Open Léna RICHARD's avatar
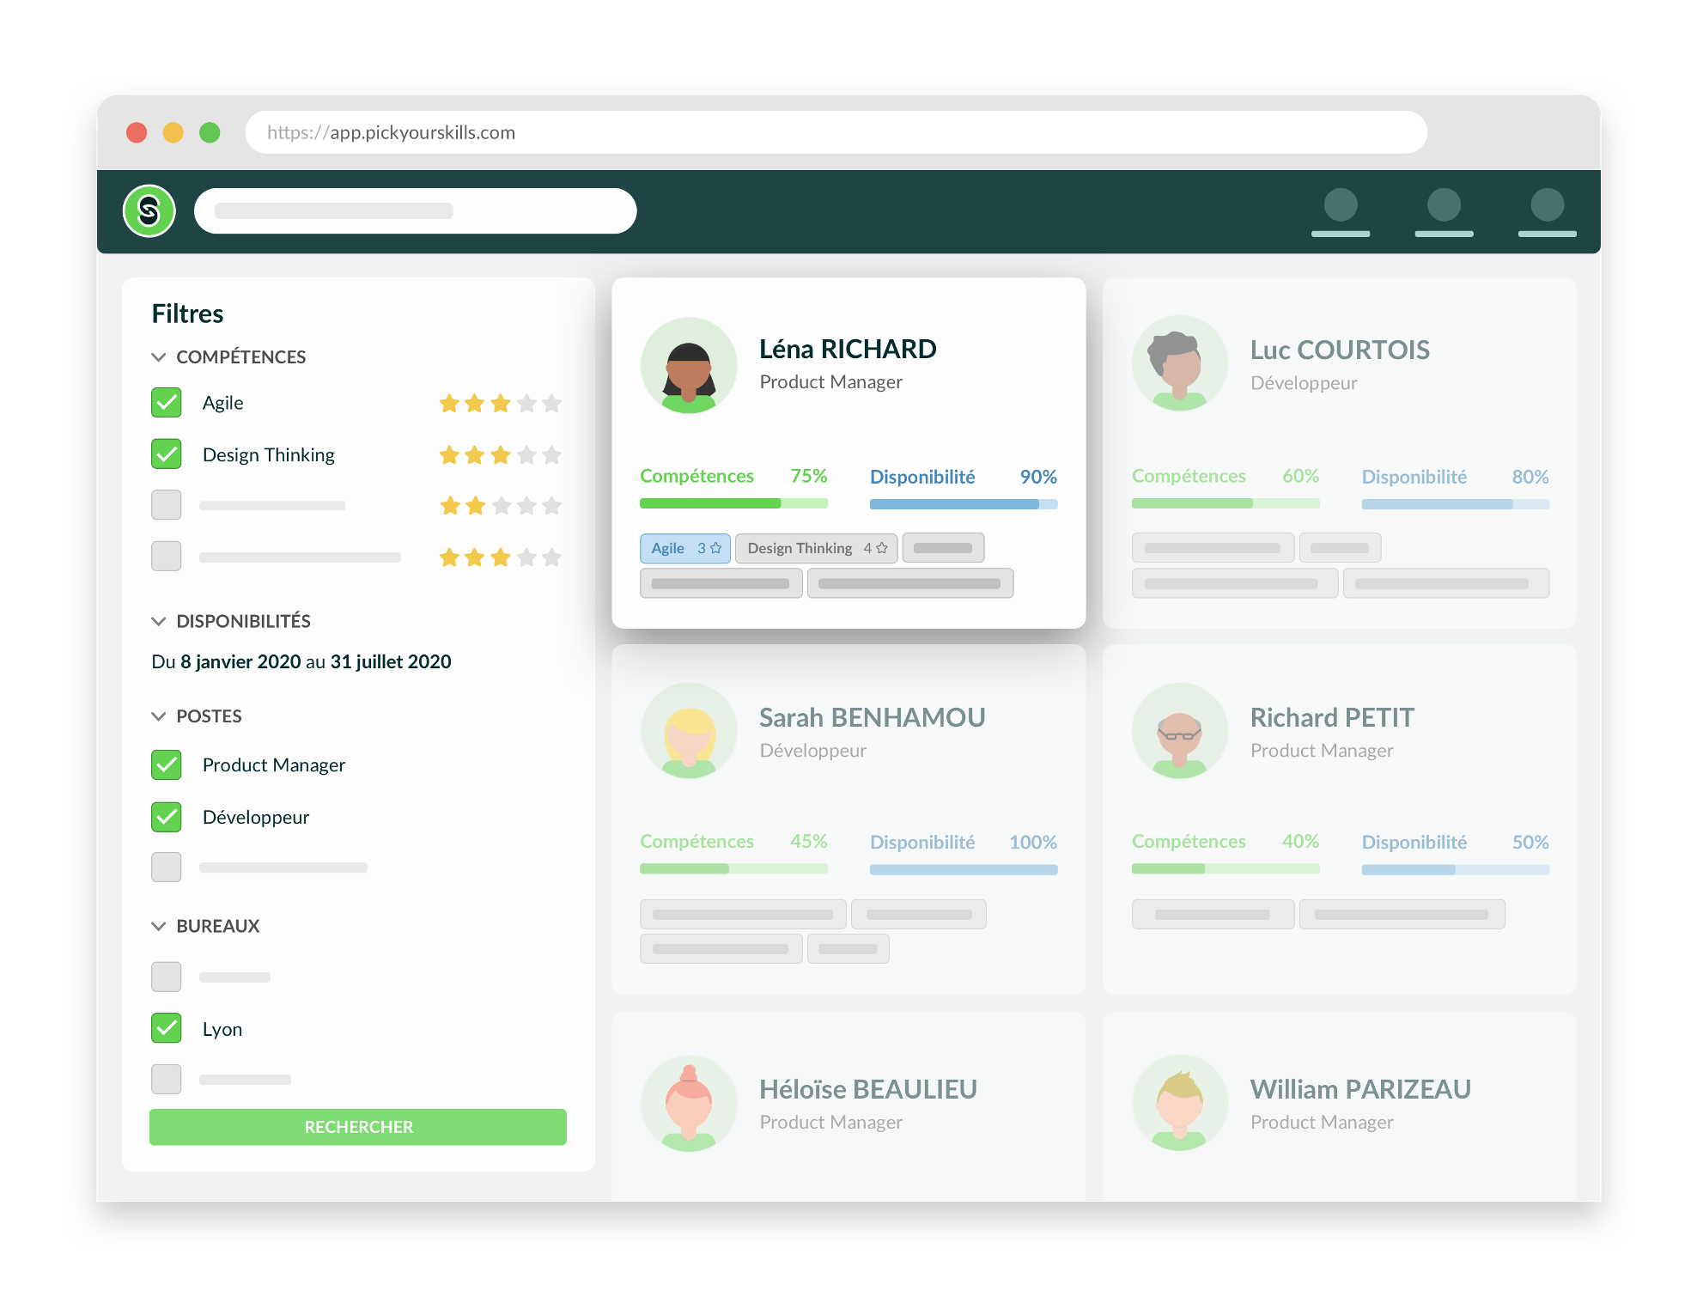Viewport: 1697px width, 1297px height. (x=689, y=365)
